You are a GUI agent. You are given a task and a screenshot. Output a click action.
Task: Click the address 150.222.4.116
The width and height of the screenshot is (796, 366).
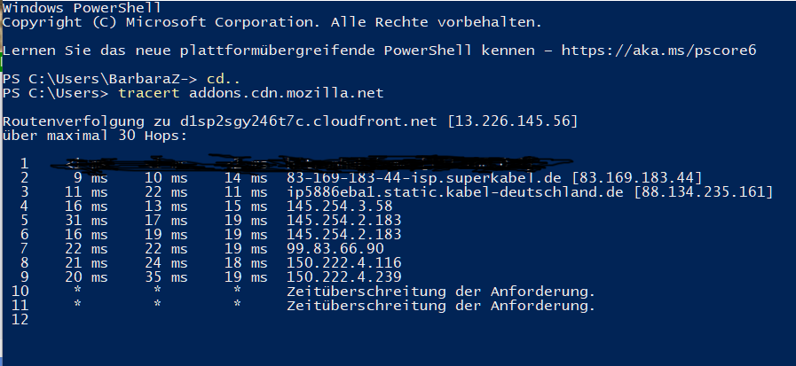(x=343, y=262)
